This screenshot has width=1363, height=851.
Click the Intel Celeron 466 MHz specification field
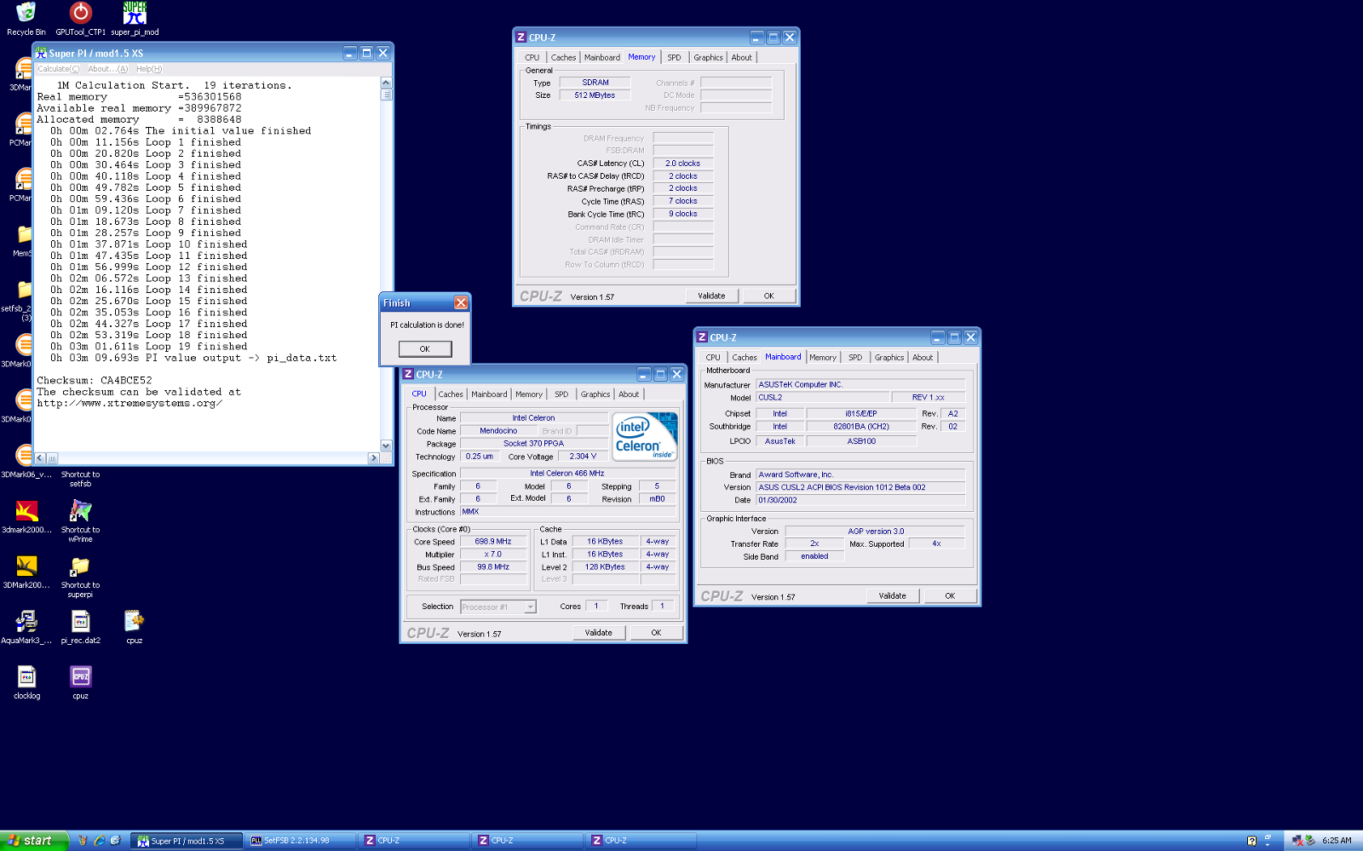[x=566, y=474]
